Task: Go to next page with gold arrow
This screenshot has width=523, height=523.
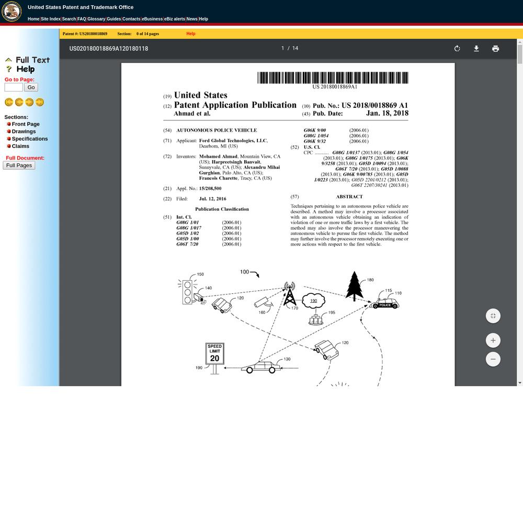Action: click(29, 102)
